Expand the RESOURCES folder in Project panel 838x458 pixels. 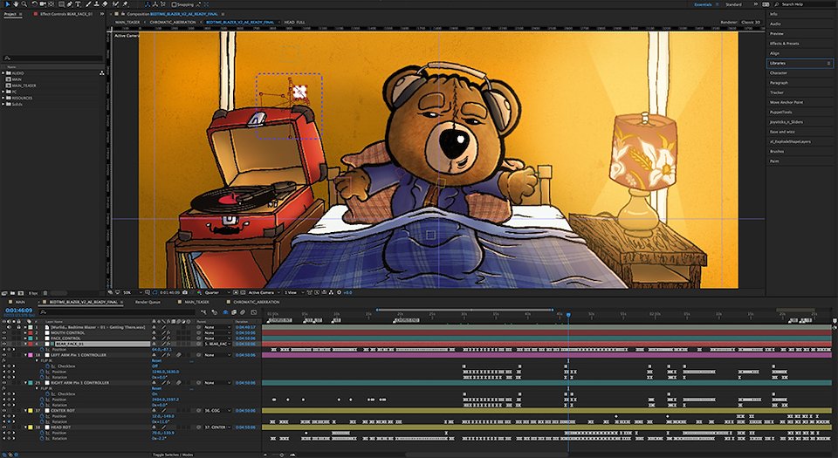point(4,99)
